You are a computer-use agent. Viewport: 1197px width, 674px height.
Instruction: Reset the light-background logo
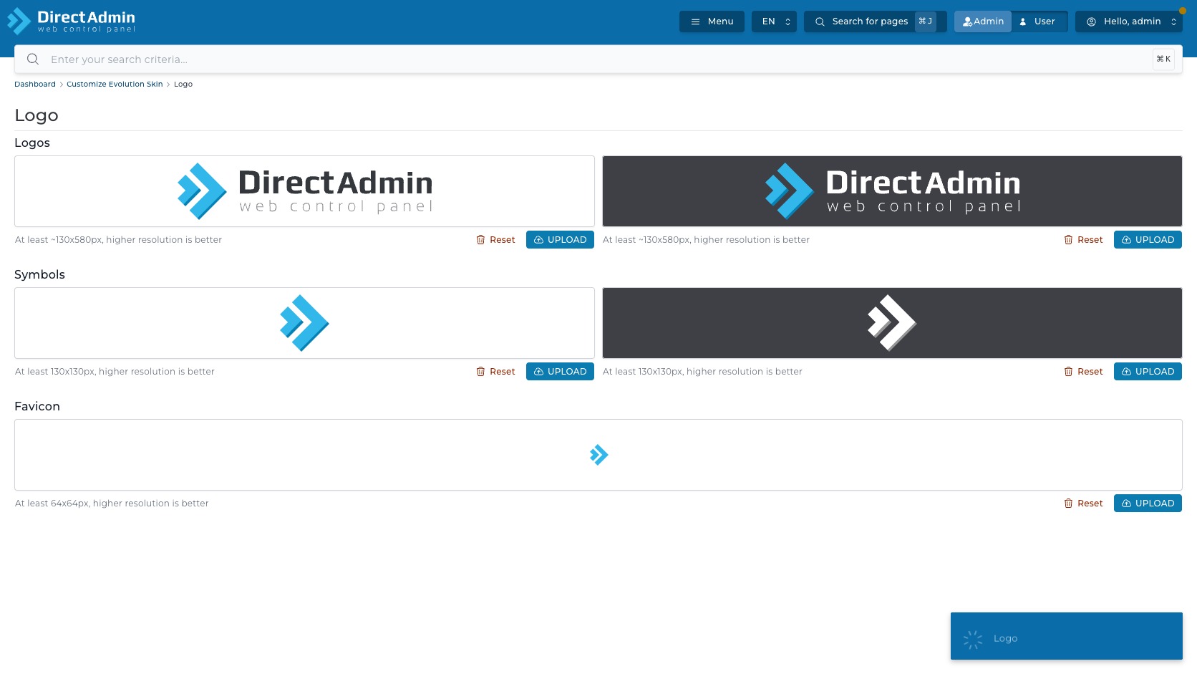tap(495, 240)
